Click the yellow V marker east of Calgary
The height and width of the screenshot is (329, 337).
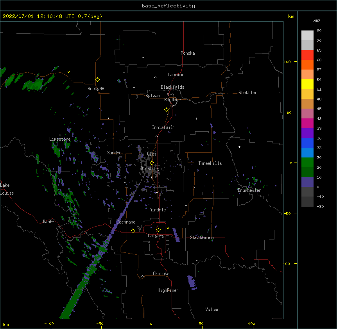coord(168,228)
